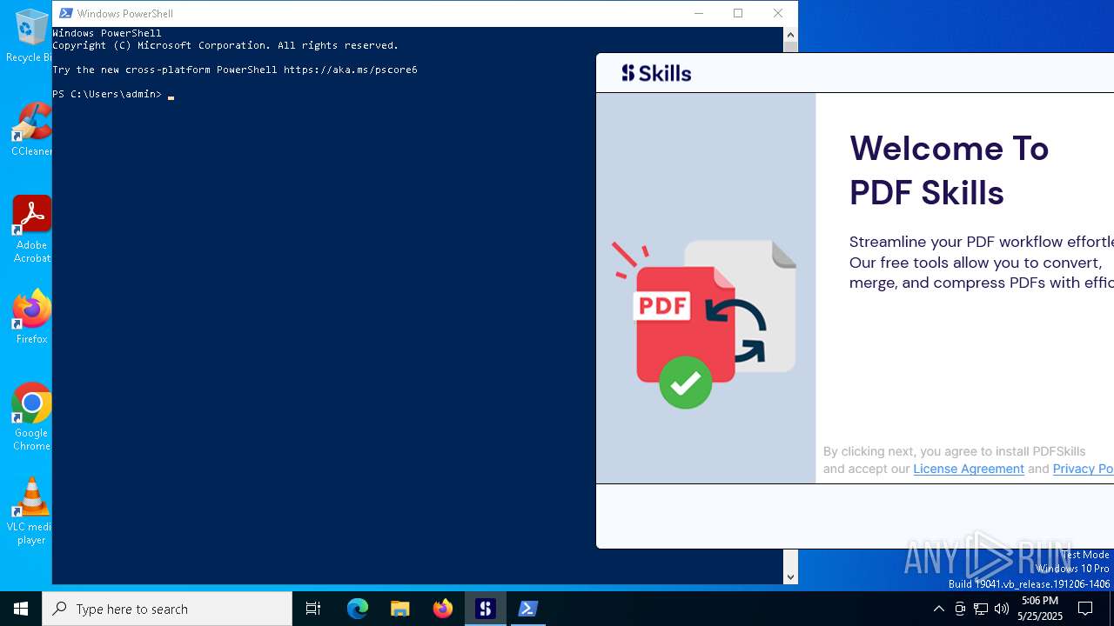1114x626 pixels.
Task: Click the 'Try the new cross-platform PowerShell' line
Action: 235,70
